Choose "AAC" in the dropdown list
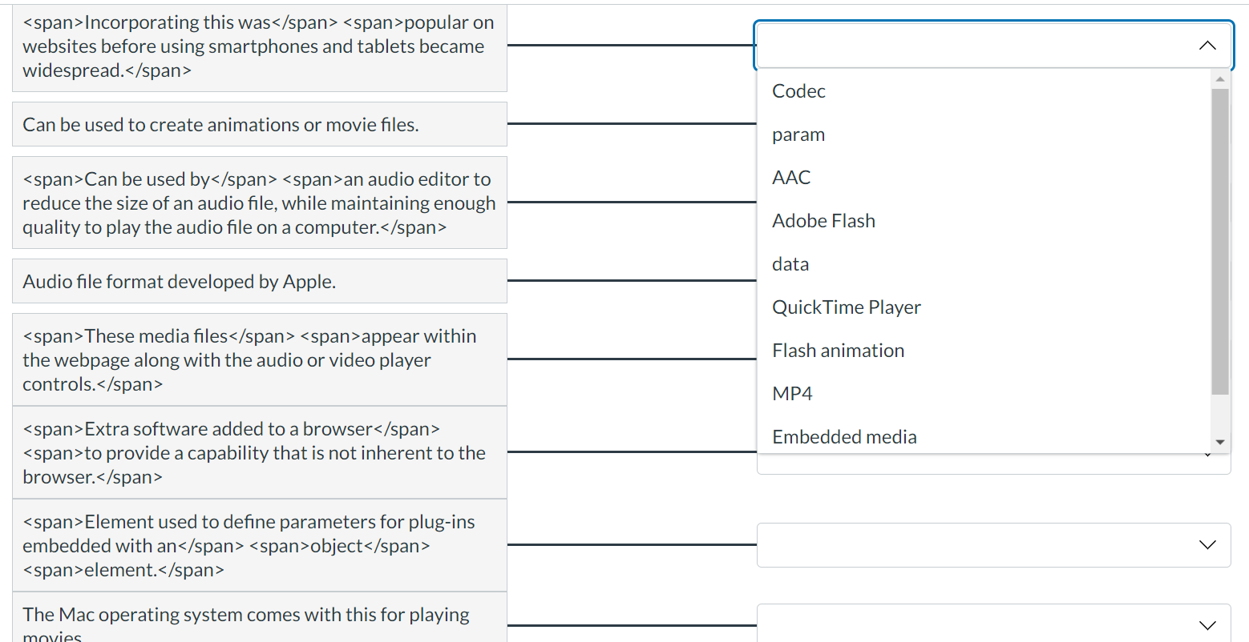 [x=790, y=177]
